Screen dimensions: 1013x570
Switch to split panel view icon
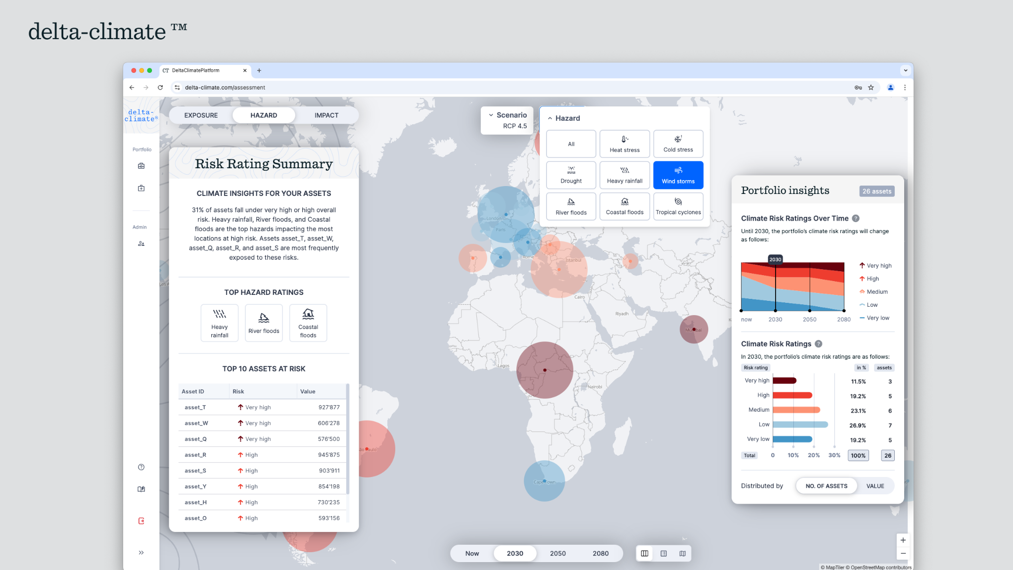coord(645,553)
